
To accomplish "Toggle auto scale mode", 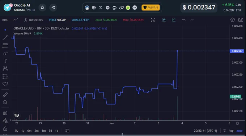I will coord(239,131).
